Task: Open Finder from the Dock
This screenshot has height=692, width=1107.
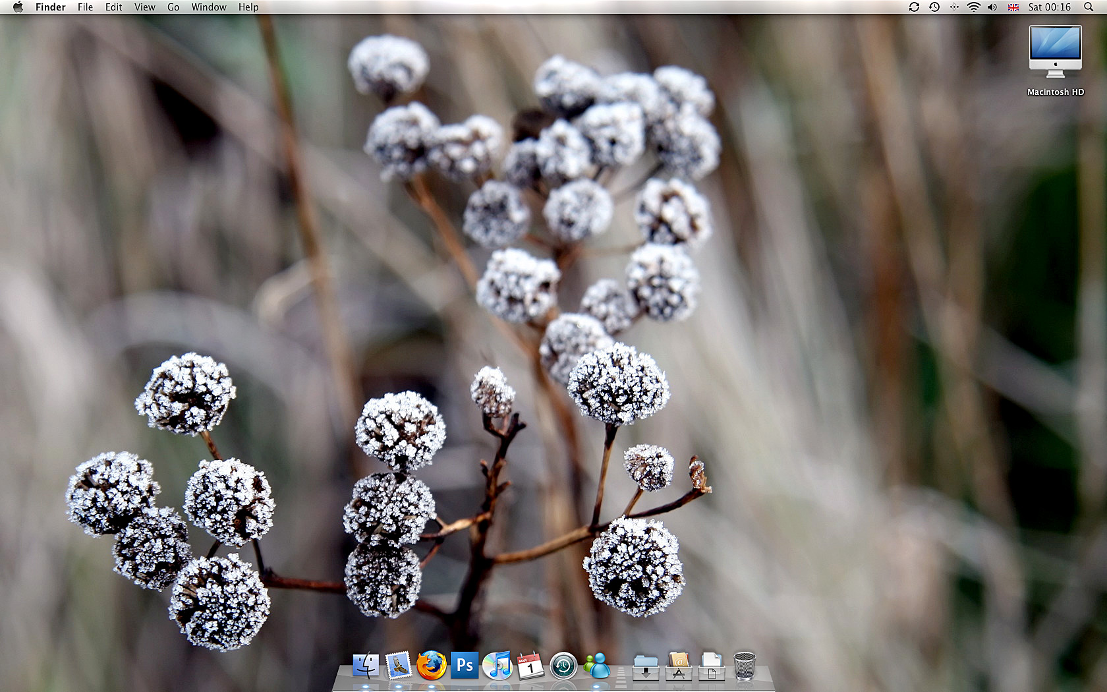Action: [366, 666]
